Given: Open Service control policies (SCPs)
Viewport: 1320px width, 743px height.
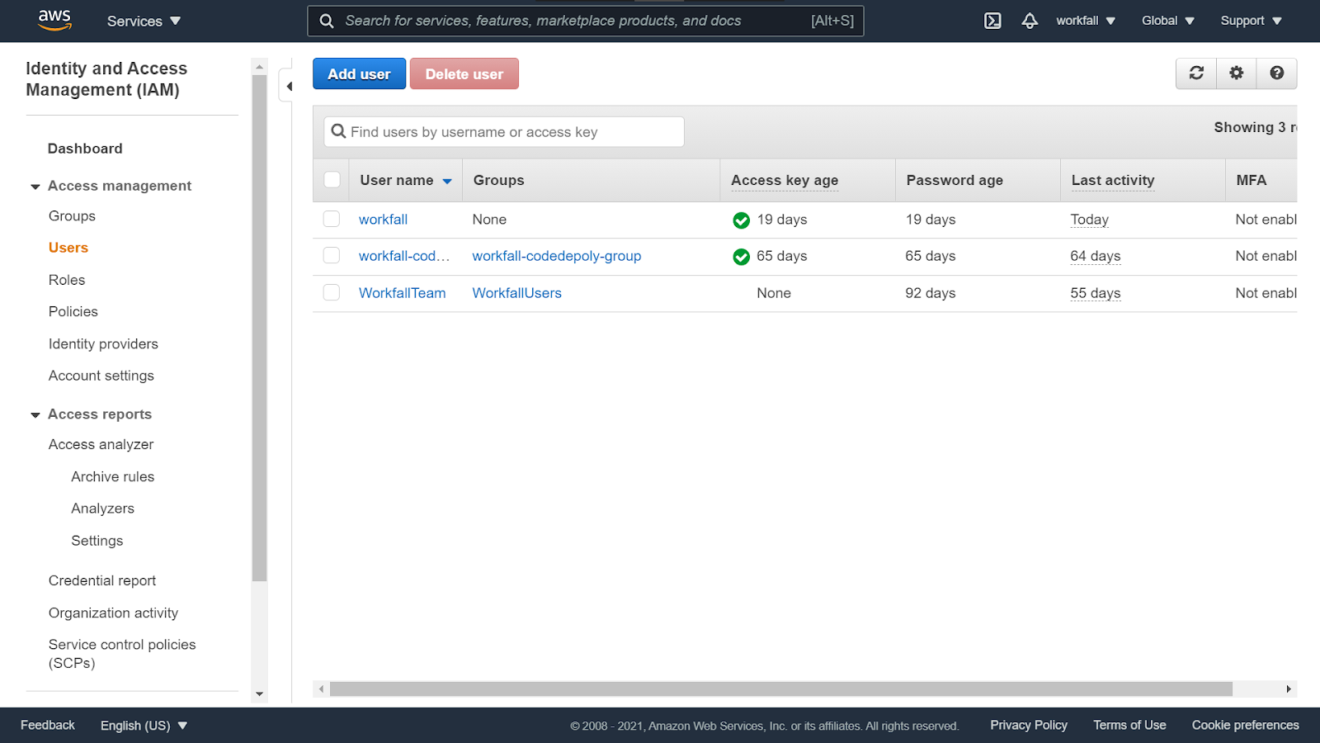Looking at the screenshot, I should (x=122, y=654).
